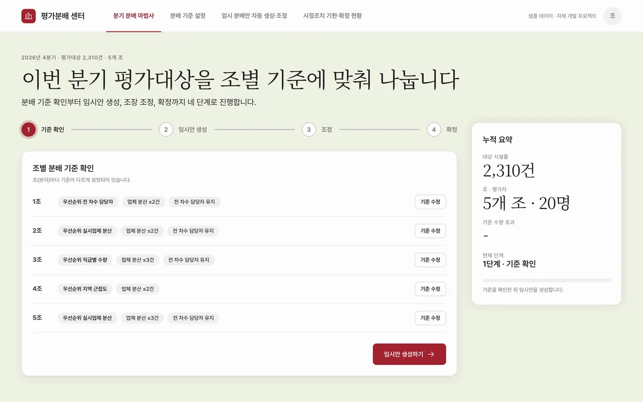Screen dimensions: 643x402
Task: Open 기준 수정 for 5조
Action: 430,318
